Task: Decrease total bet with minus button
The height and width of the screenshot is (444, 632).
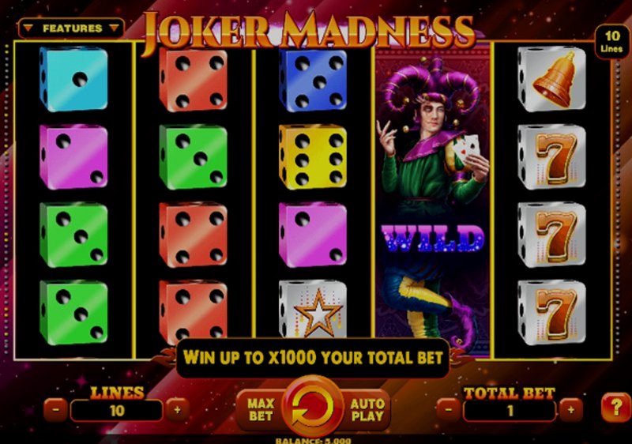Action: coord(449,410)
